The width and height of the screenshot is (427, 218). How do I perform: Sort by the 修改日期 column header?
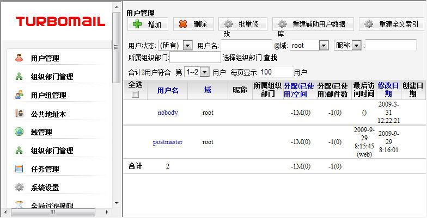[388, 90]
